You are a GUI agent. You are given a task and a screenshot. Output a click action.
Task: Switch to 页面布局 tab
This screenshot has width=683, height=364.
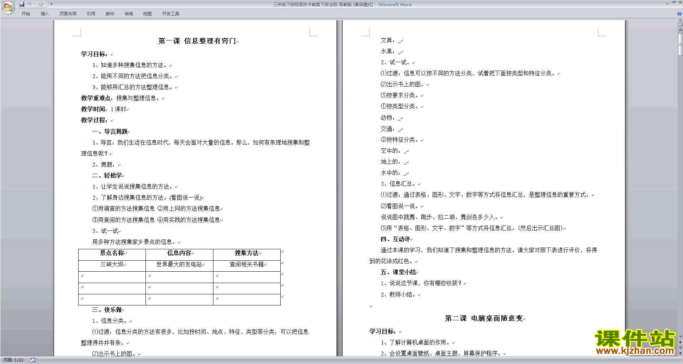(x=68, y=14)
